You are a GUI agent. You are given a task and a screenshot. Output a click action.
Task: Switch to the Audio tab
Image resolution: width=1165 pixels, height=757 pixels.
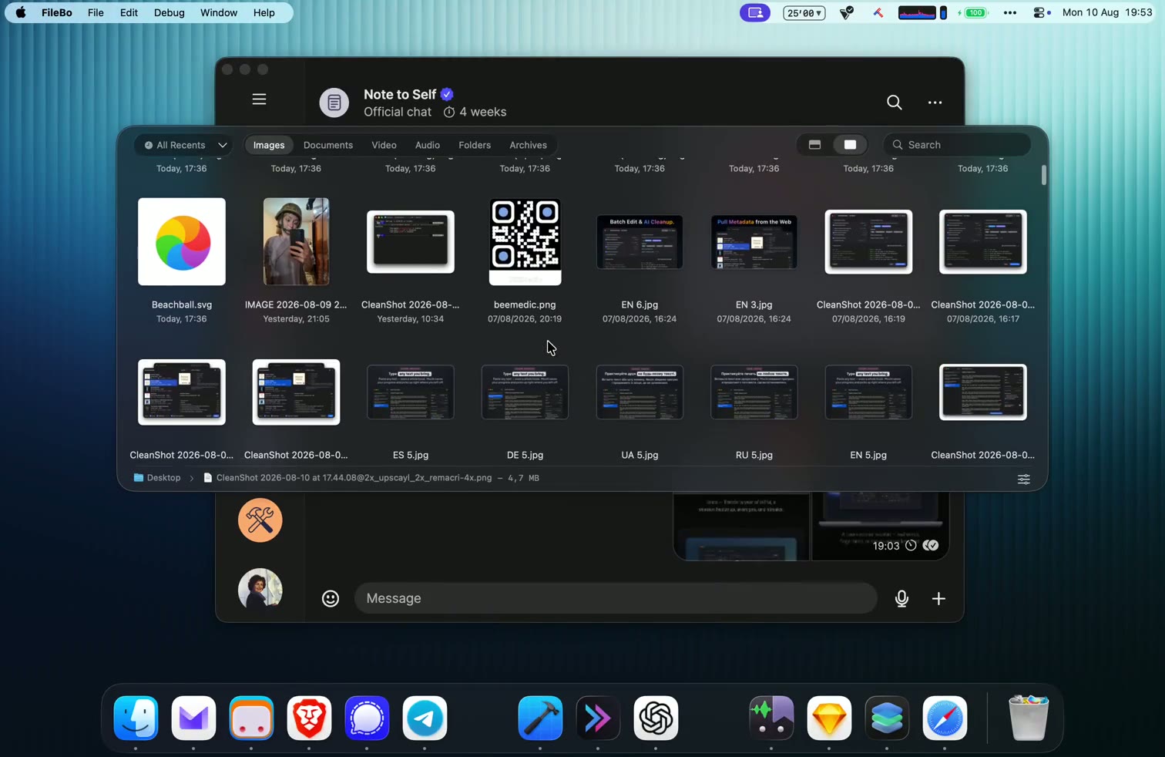427,145
